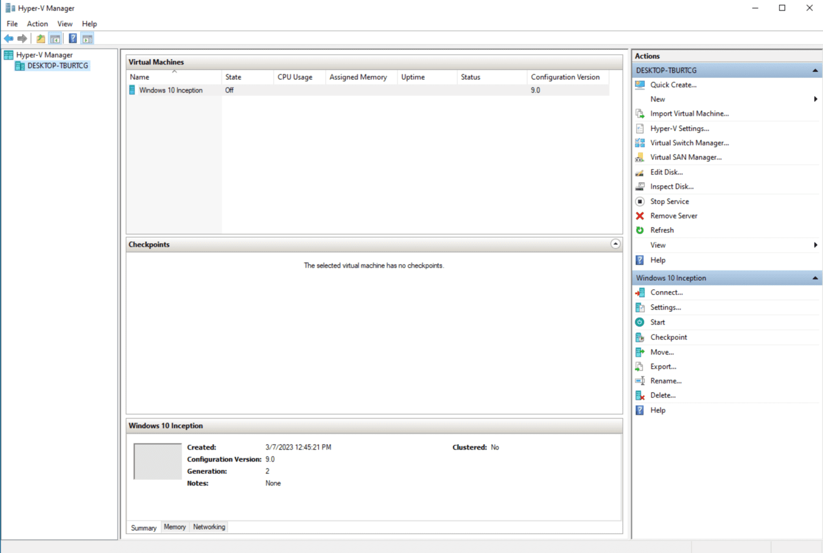Image resolution: width=823 pixels, height=553 pixels.
Task: Open the Virtual SAN Manager
Action: coord(686,157)
